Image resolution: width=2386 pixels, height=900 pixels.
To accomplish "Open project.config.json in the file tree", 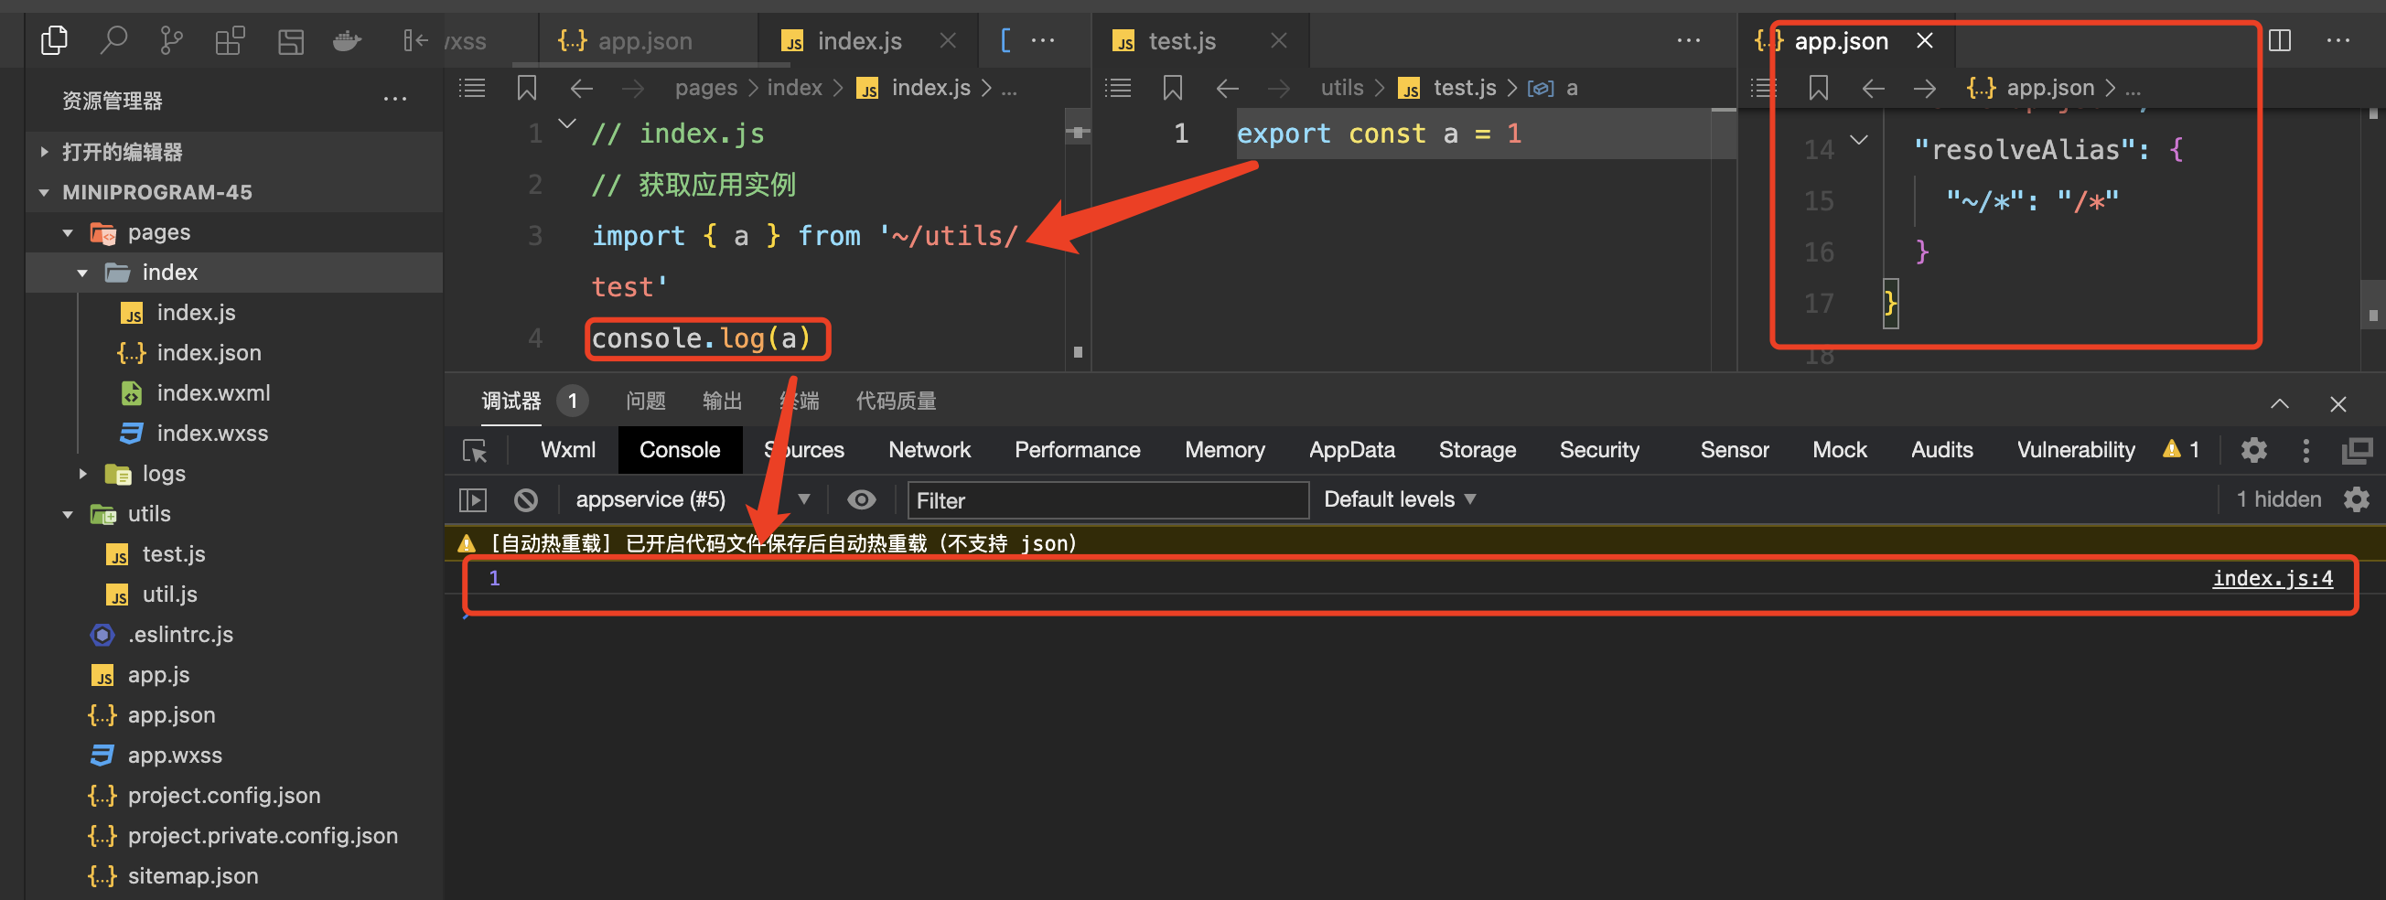I will (224, 796).
